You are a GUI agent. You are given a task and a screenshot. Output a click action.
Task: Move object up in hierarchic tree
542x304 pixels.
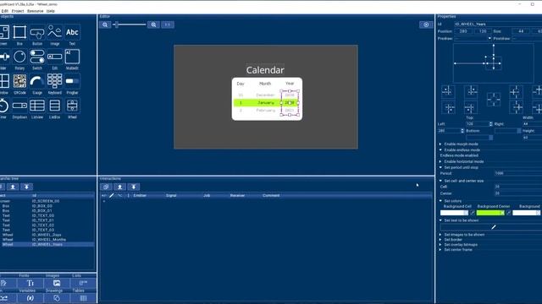pyautogui.click(x=13, y=187)
